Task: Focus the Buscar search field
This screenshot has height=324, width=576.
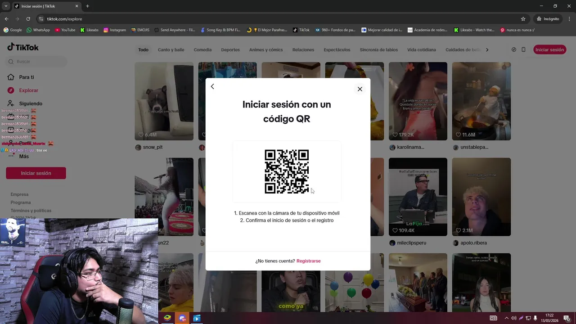Action: [x=36, y=62]
